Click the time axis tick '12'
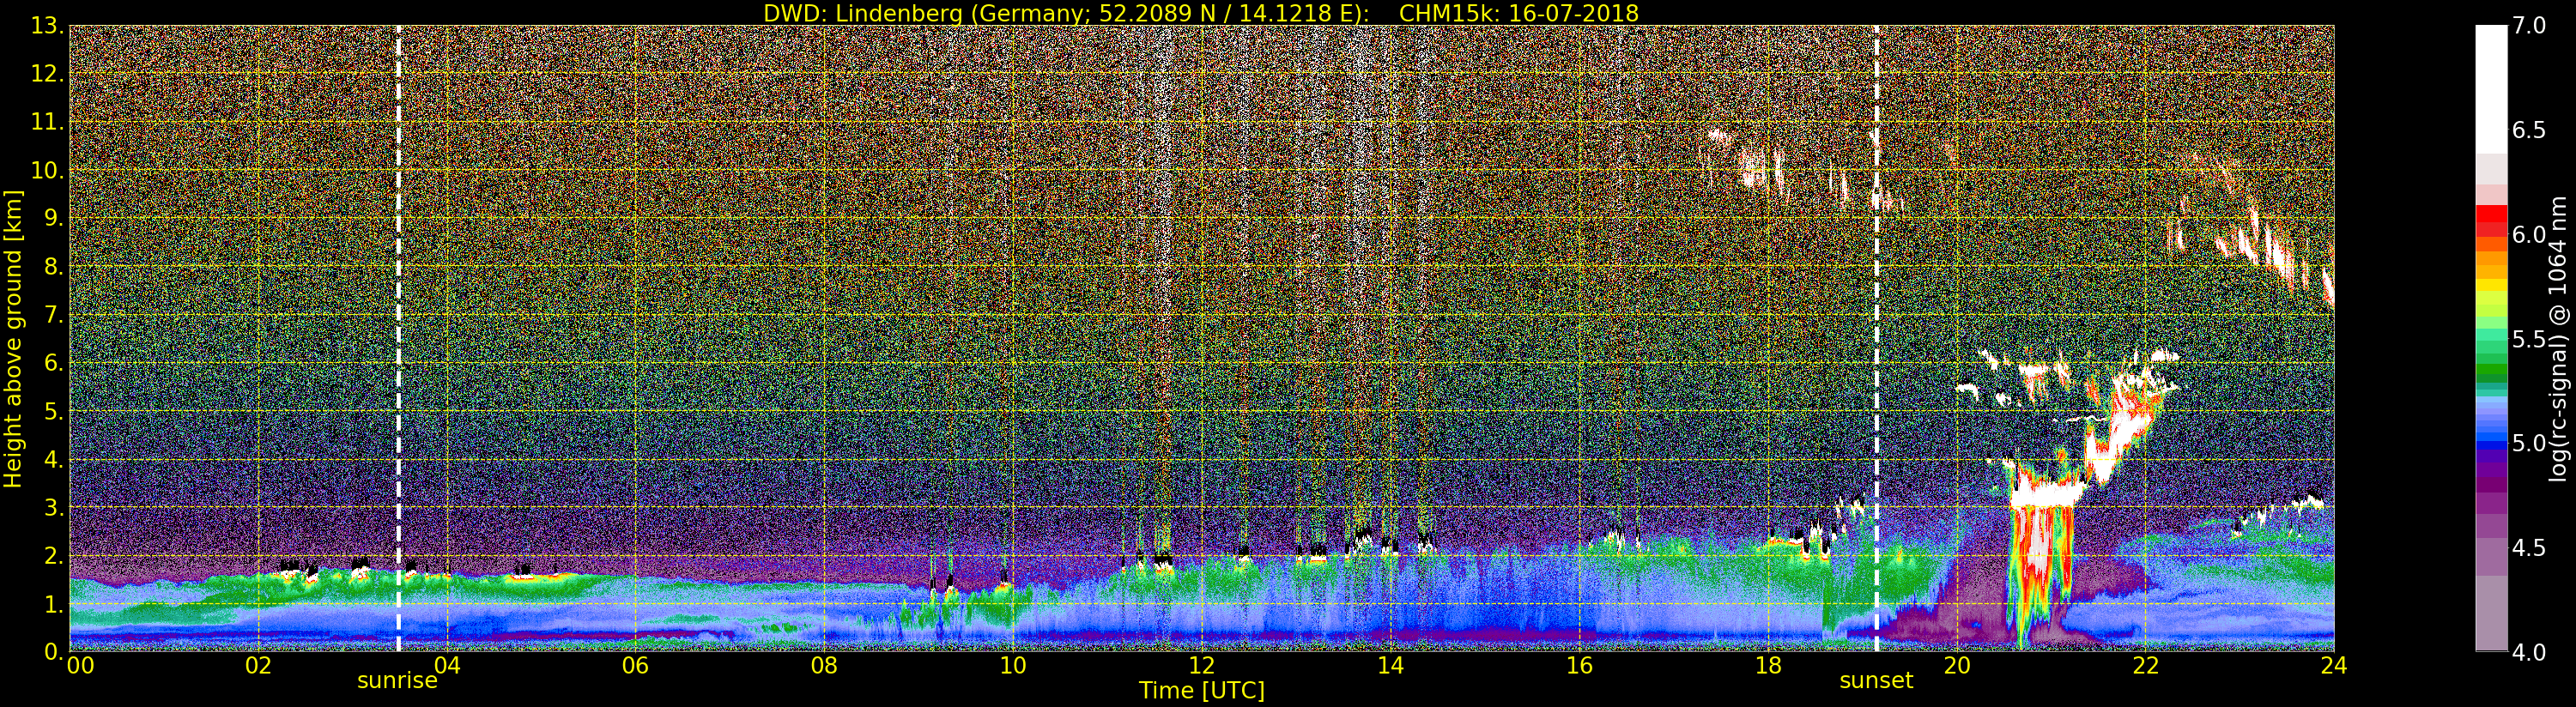This screenshot has width=2576, height=707. point(1202,666)
